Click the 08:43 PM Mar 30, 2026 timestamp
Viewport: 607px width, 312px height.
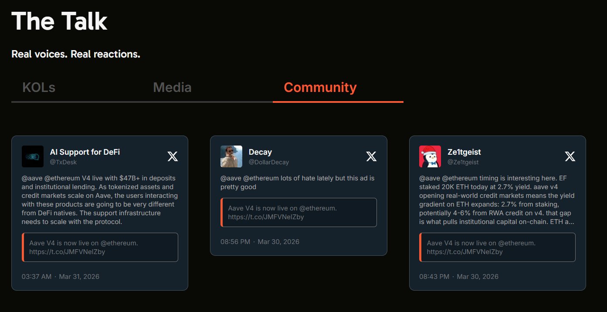(x=459, y=277)
